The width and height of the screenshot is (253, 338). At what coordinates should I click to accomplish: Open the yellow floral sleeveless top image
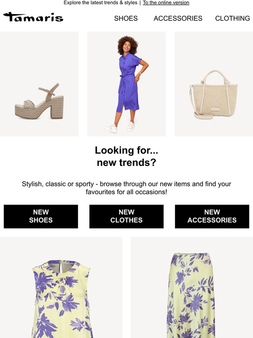61,287
